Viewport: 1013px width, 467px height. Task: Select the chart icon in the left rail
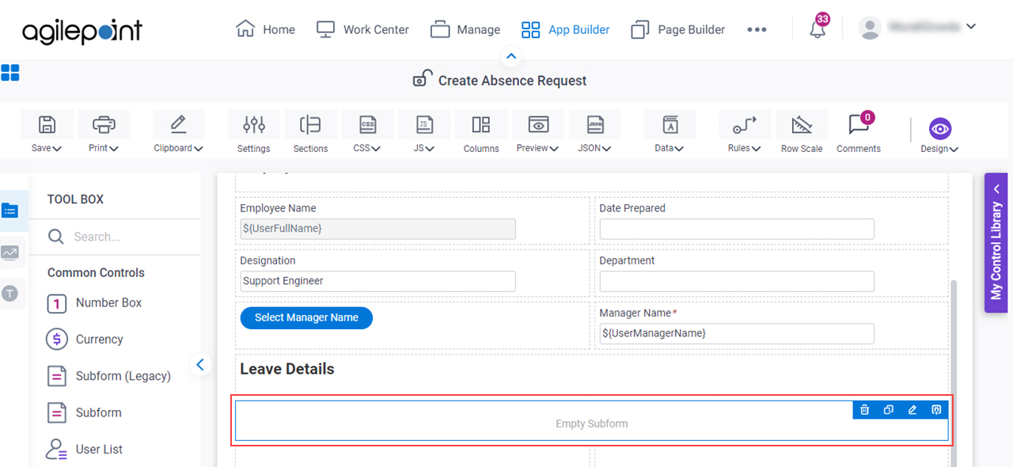pyautogui.click(x=9, y=252)
